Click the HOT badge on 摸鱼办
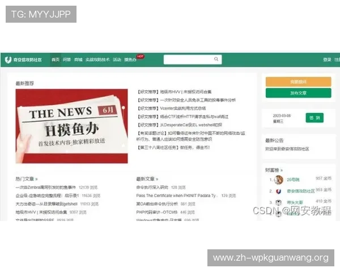 [x=141, y=57]
